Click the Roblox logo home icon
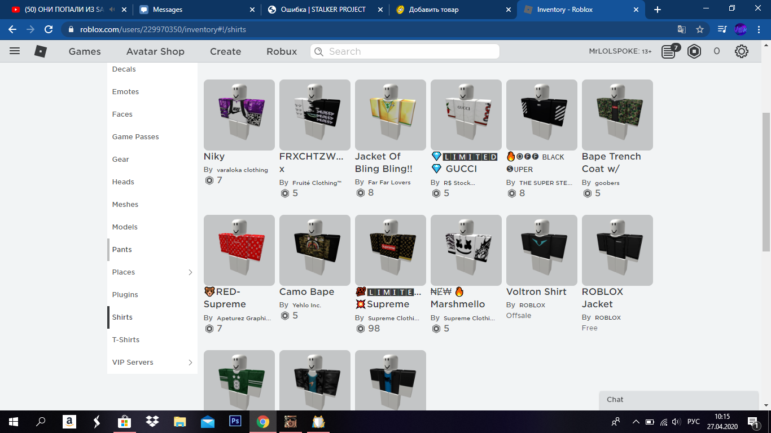 tap(41, 51)
